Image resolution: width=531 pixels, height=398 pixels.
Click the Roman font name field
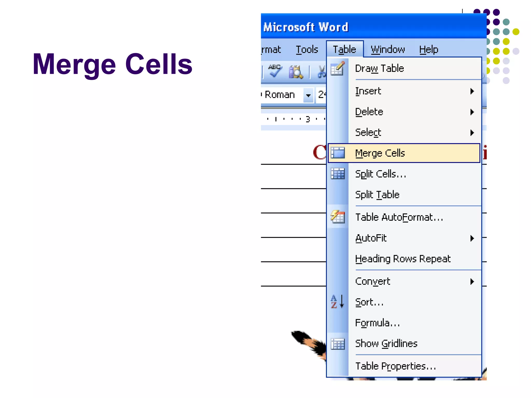click(x=282, y=95)
